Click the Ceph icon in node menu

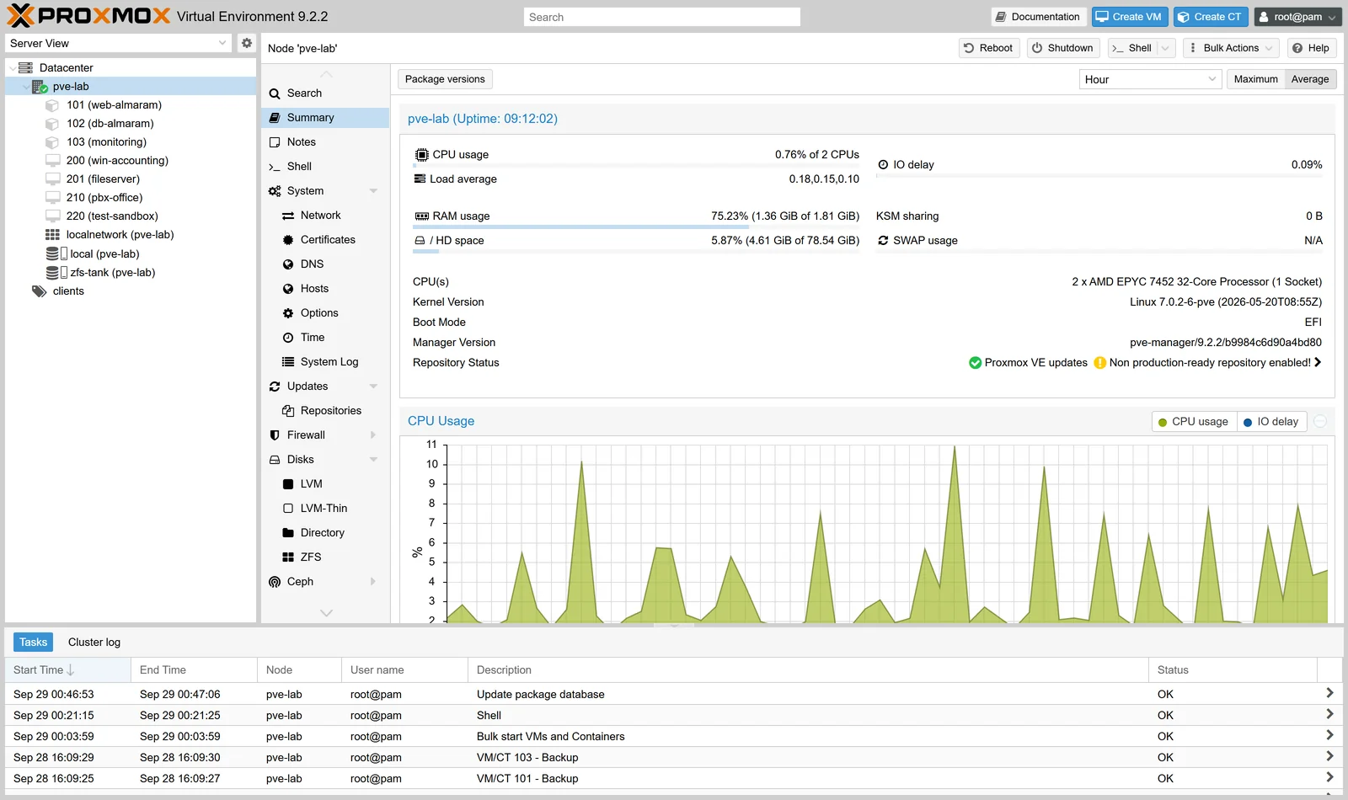pyautogui.click(x=275, y=582)
